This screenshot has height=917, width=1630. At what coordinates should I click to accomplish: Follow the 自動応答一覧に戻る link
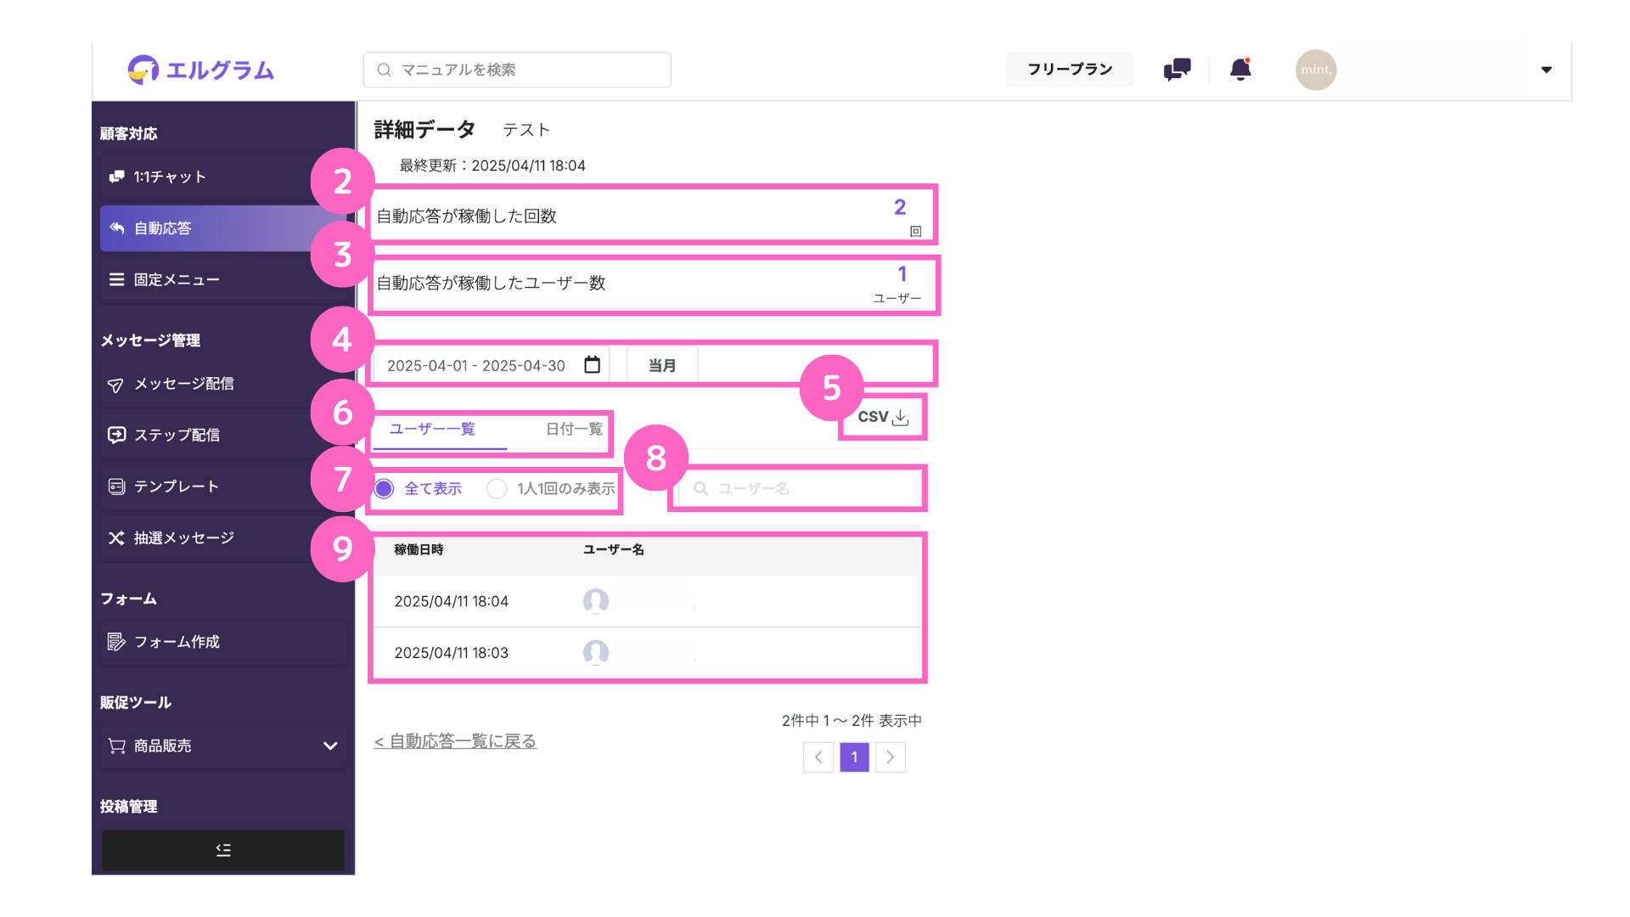point(455,741)
